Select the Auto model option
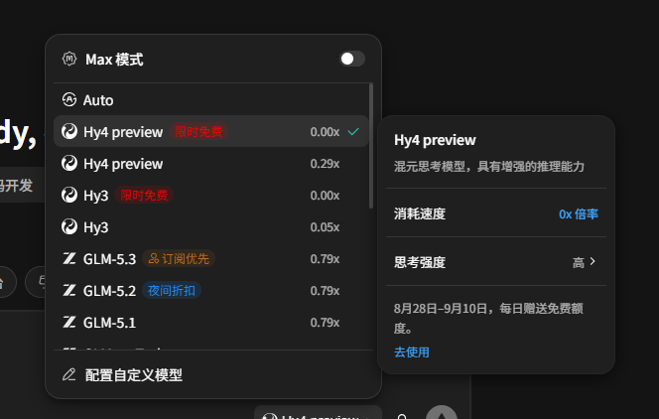 [x=211, y=100]
